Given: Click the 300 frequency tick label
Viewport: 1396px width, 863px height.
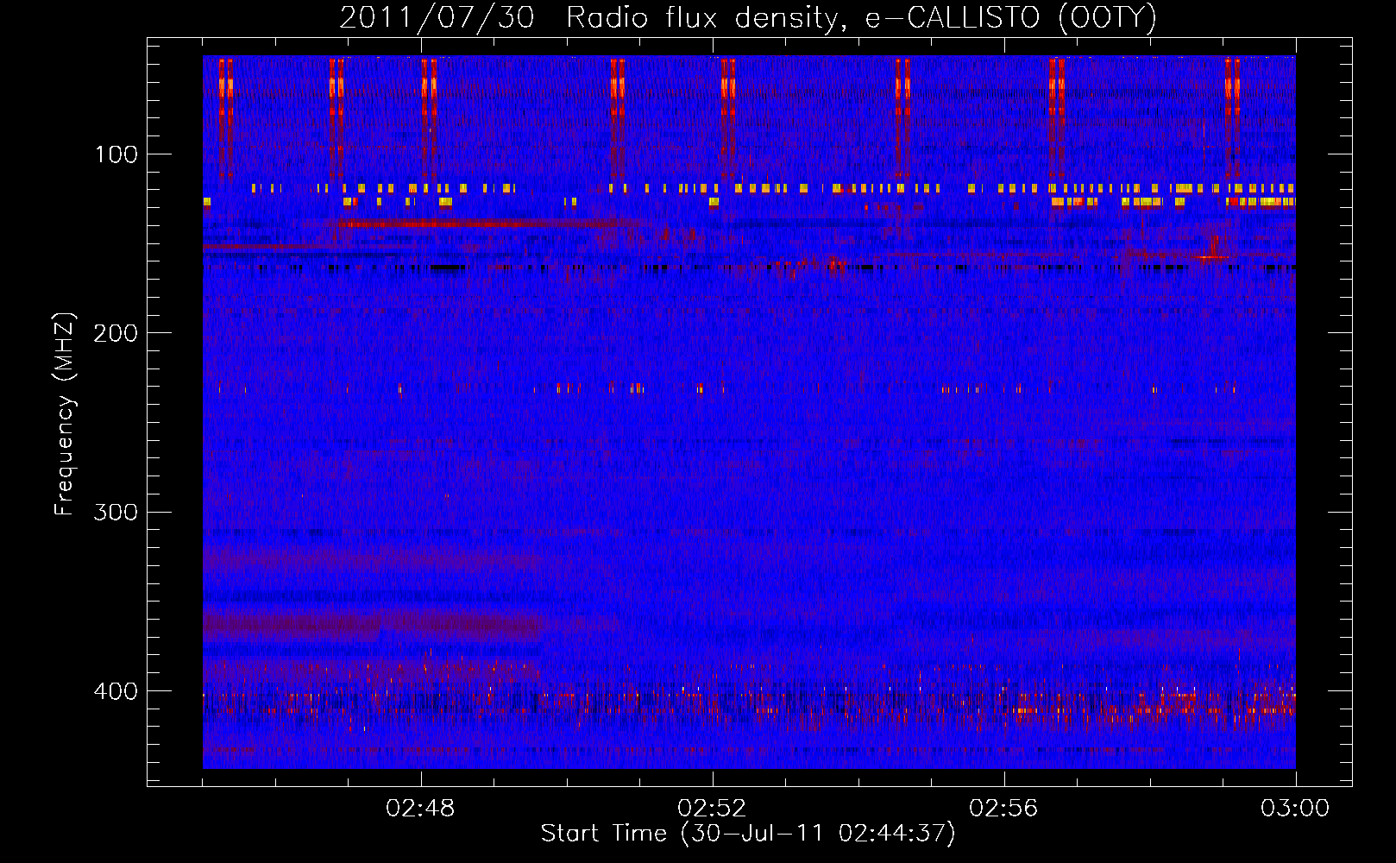Looking at the screenshot, I should click(x=116, y=512).
